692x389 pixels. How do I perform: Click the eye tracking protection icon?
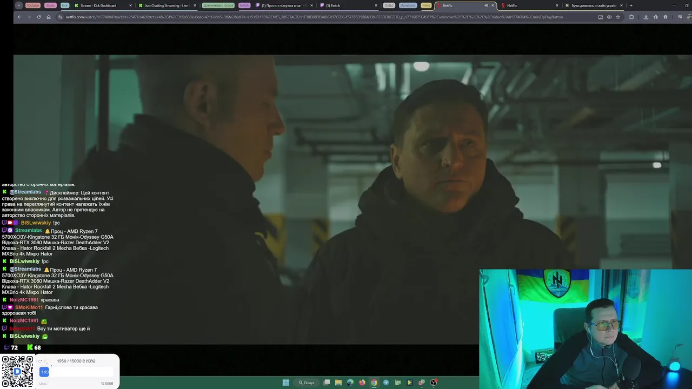[609, 17]
